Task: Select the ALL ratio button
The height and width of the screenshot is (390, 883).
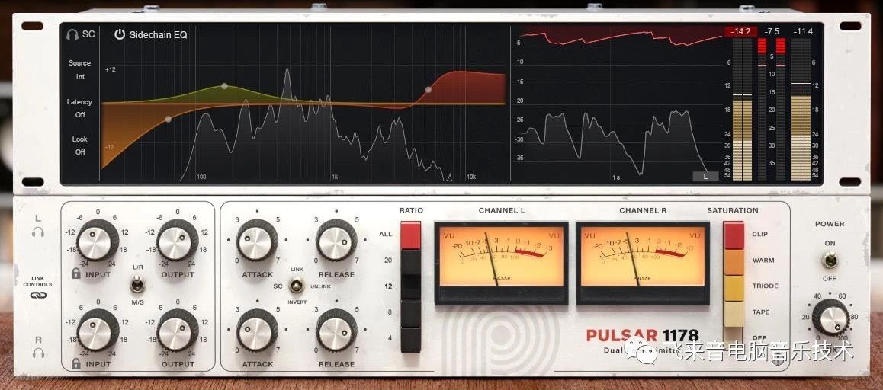Action: tap(410, 235)
